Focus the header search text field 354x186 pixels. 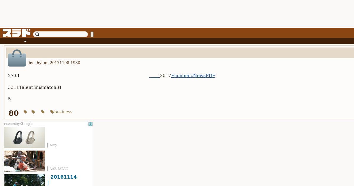coord(60,35)
